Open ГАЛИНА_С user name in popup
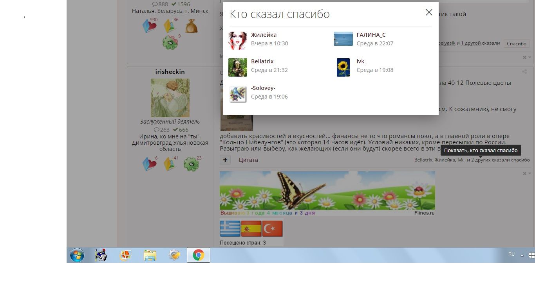This screenshot has width=535, height=303. tap(371, 35)
